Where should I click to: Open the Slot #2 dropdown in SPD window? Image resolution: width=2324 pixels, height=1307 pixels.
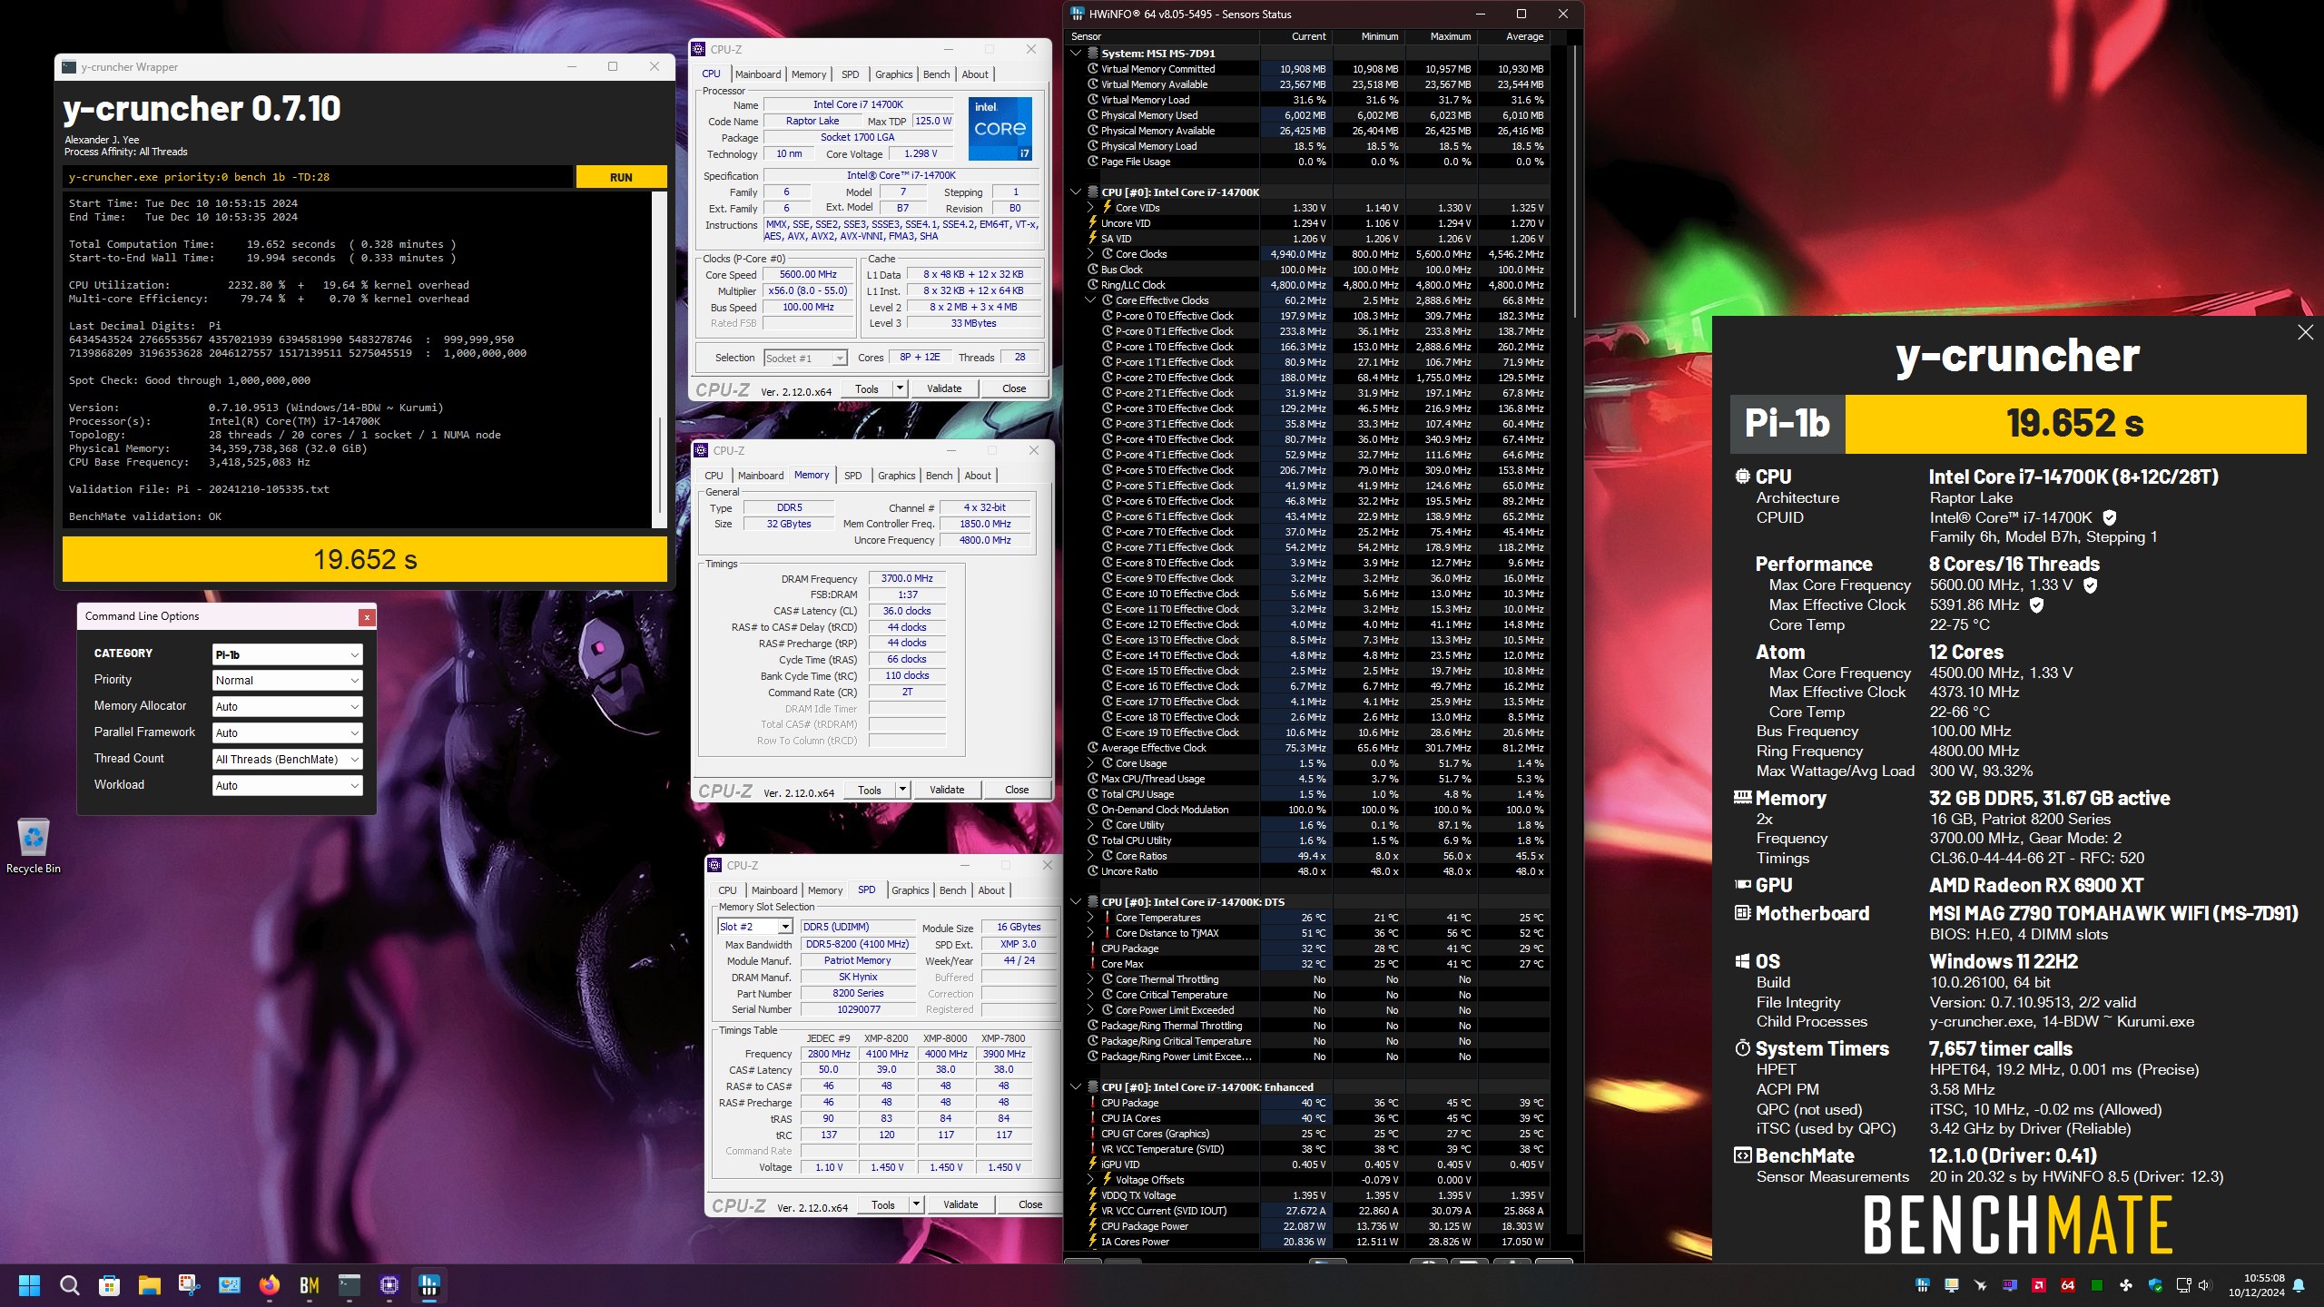pos(755,927)
